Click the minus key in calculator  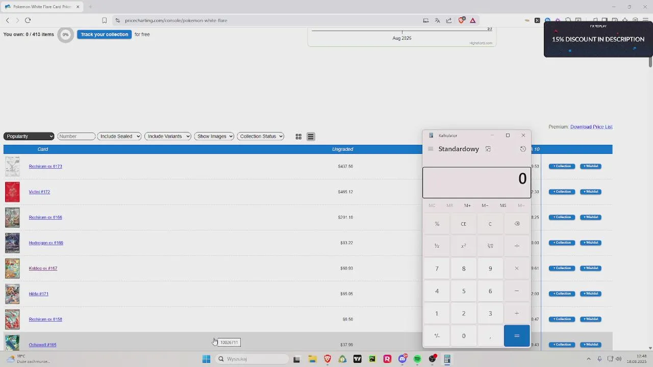[x=517, y=291]
